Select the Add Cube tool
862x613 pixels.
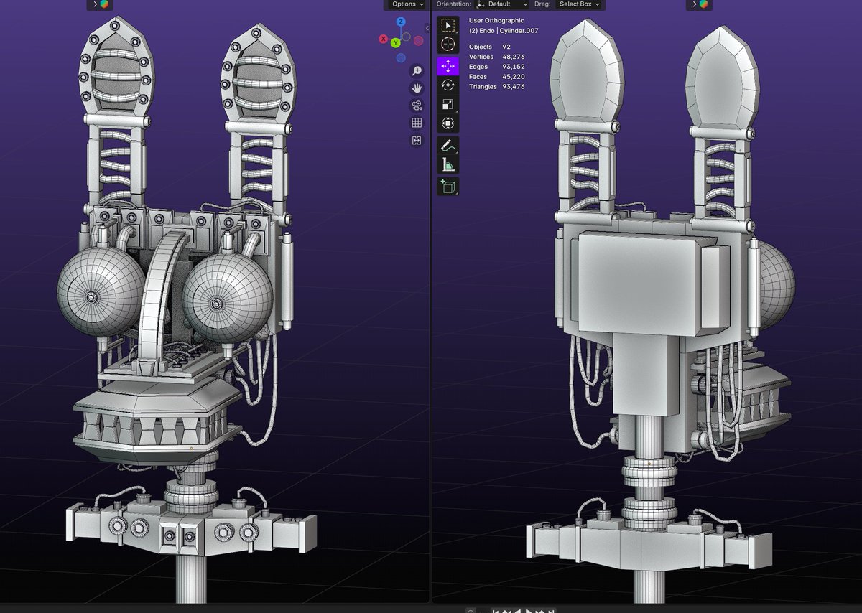(x=448, y=187)
